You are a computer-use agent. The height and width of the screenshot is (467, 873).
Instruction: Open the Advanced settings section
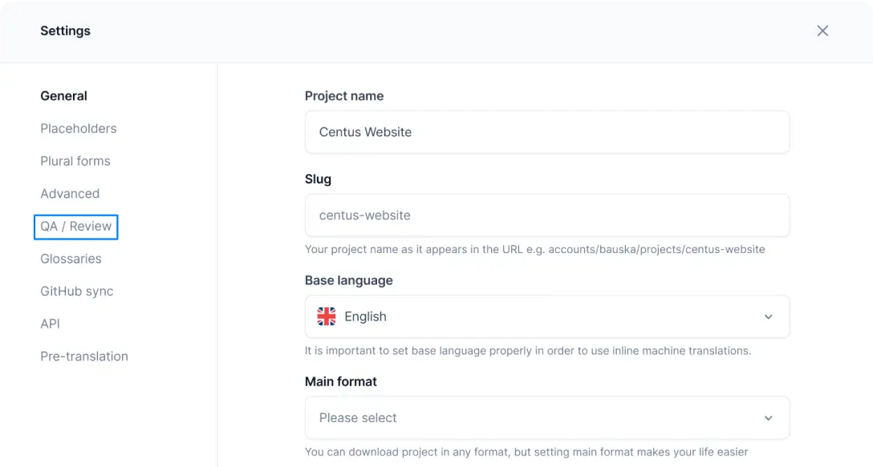(70, 194)
